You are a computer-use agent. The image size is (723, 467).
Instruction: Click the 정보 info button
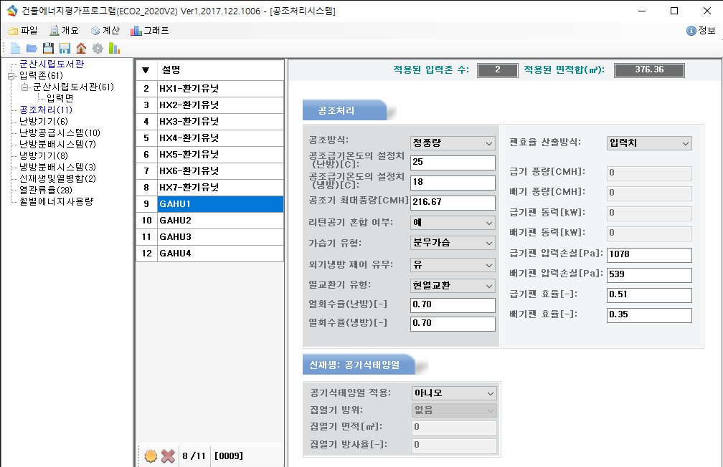[701, 31]
